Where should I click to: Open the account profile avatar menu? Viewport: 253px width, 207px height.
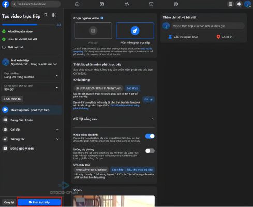coord(247,4)
